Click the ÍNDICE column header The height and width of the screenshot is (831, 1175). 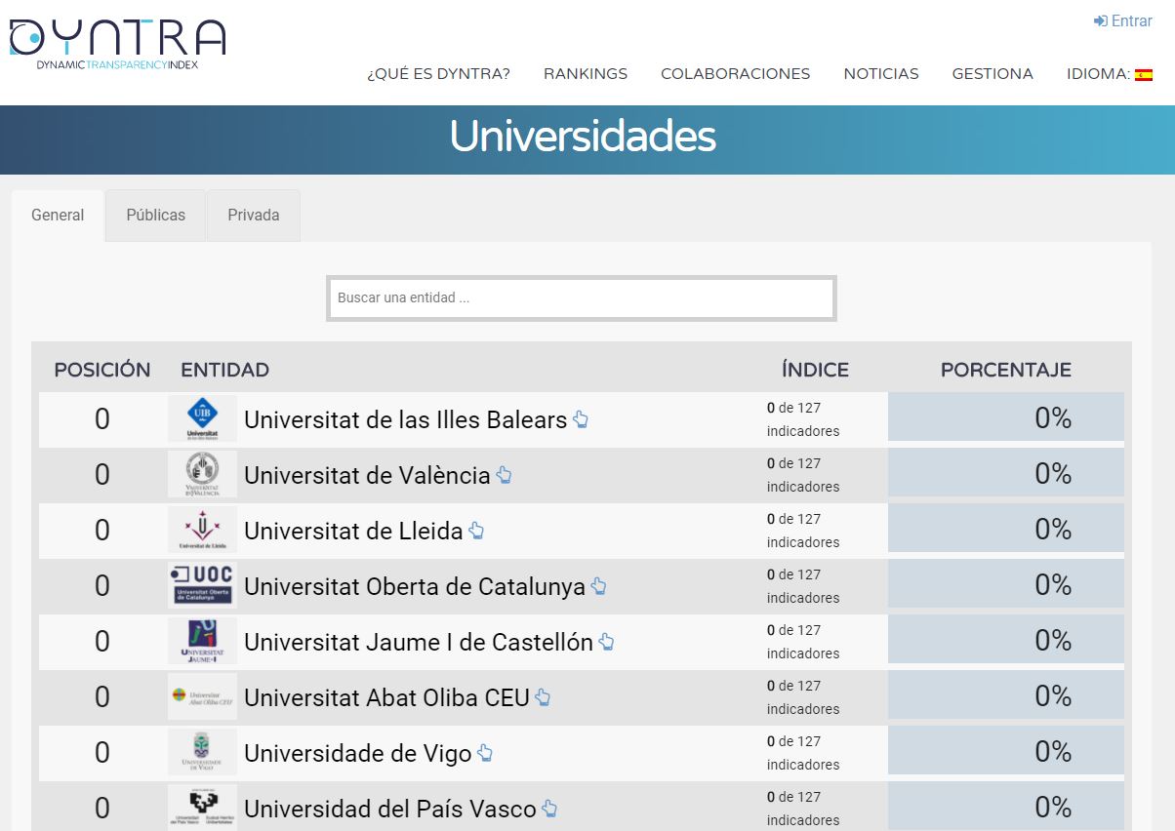(x=815, y=371)
